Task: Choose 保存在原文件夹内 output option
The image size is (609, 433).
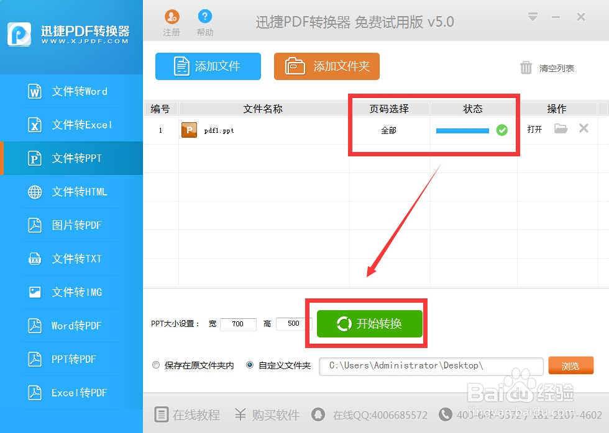Action: click(x=156, y=365)
